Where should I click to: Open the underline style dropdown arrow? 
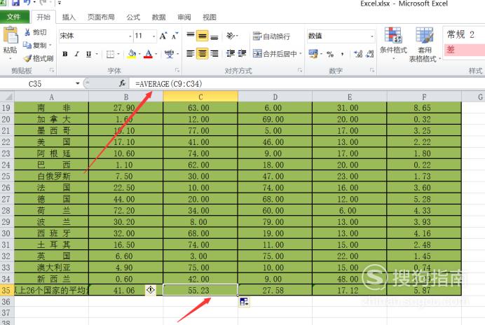(97, 54)
